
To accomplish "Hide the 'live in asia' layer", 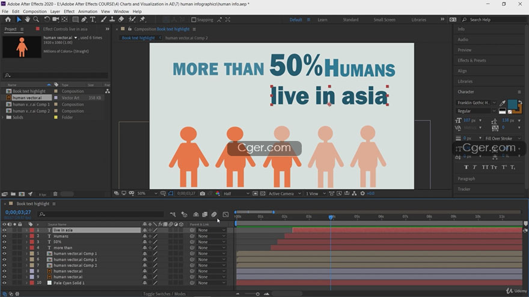I will click(x=4, y=230).
